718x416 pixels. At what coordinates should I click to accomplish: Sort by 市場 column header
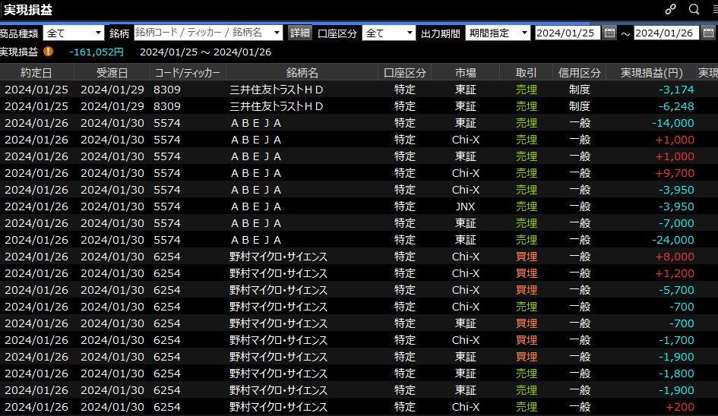pos(466,73)
